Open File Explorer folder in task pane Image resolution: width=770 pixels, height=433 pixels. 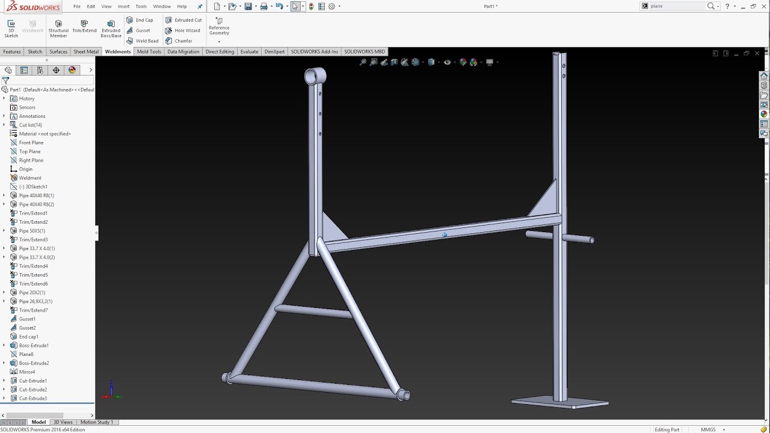click(x=764, y=95)
